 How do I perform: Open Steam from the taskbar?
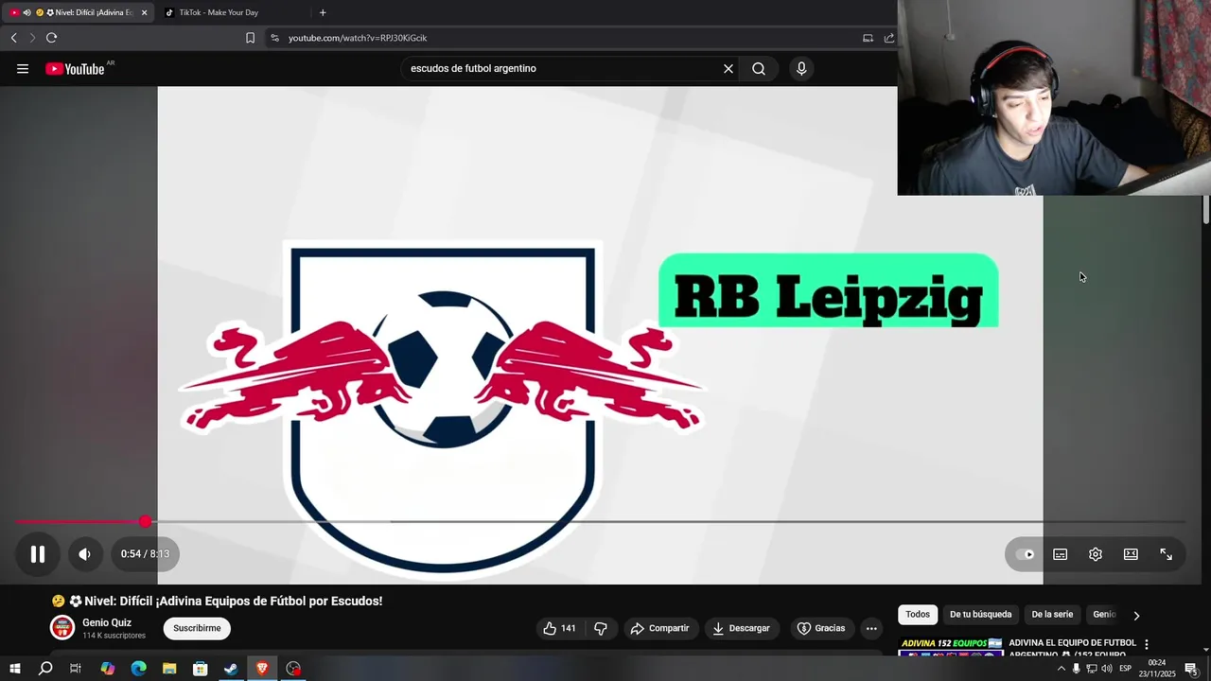[x=231, y=669]
